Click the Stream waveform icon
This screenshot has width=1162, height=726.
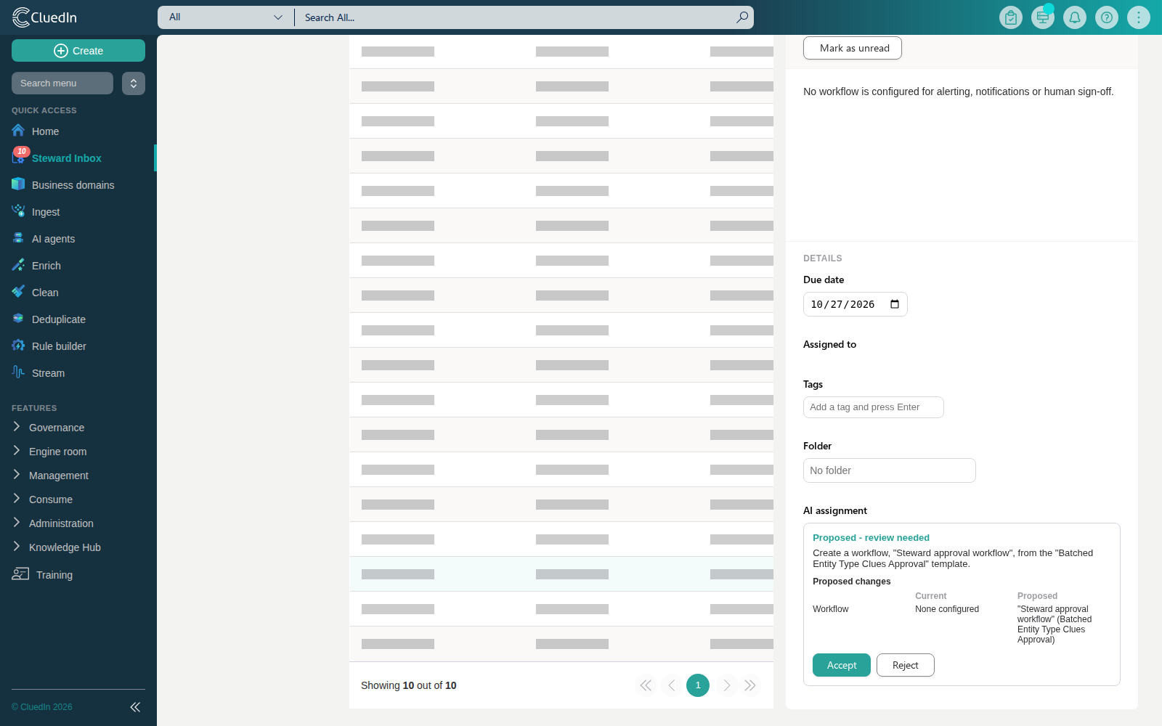pos(18,372)
